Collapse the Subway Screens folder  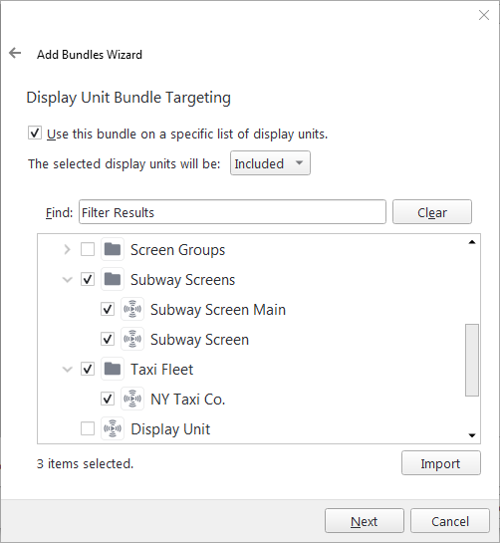click(67, 279)
